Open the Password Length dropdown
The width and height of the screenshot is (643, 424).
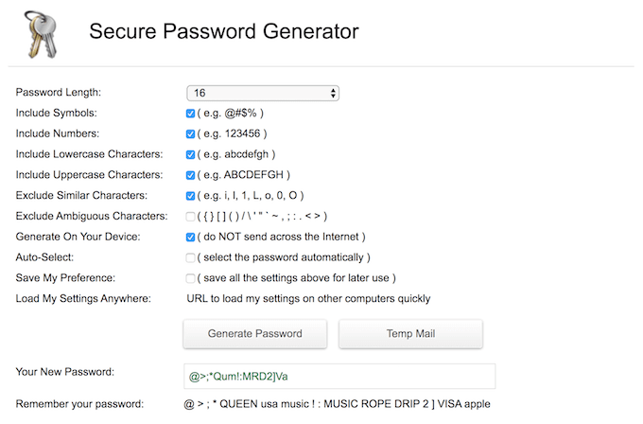click(262, 93)
